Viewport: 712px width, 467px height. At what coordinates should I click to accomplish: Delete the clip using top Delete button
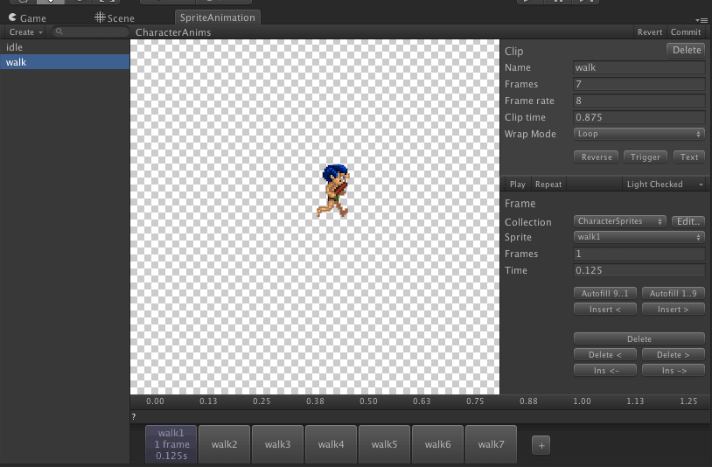(x=686, y=50)
